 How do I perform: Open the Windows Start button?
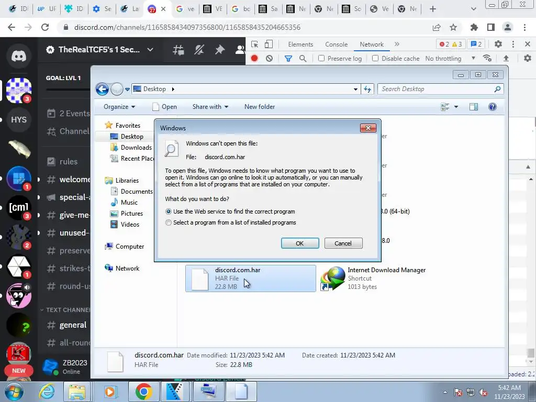pyautogui.click(x=14, y=392)
